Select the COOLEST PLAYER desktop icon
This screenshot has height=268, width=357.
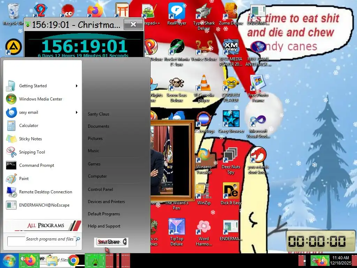point(231,89)
